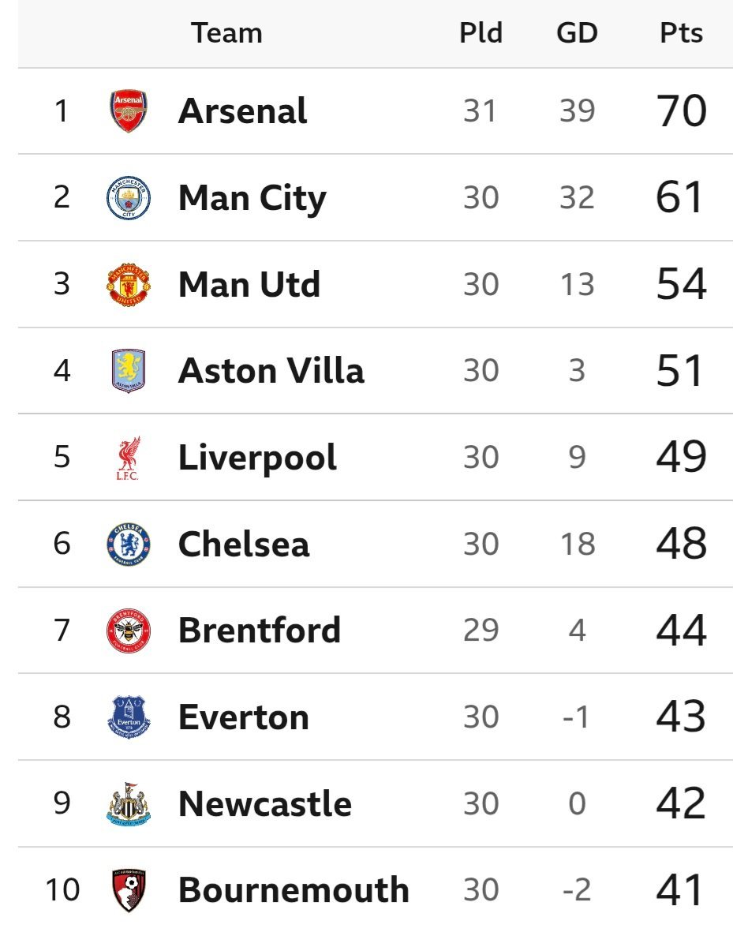This screenshot has height=932, width=733.
Task: Sort by the GD column header
Action: (577, 34)
